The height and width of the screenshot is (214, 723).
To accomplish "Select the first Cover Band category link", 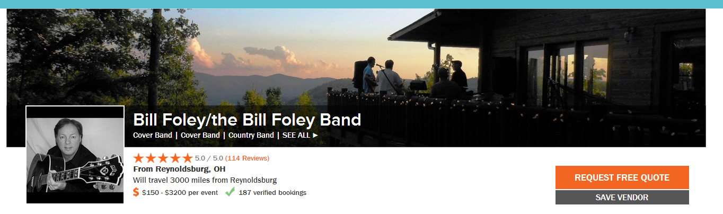I will click(x=153, y=135).
